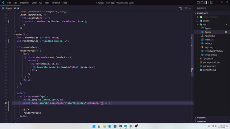The height and width of the screenshot is (129, 230).
Task: Open App.test.js file
Action: pyautogui.click(x=210, y=36)
